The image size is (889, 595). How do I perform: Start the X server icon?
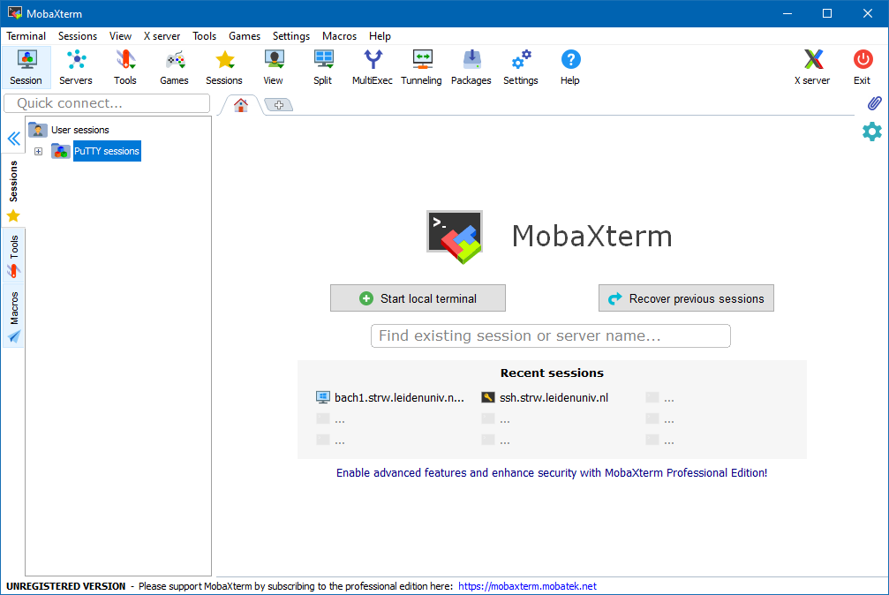pos(812,67)
